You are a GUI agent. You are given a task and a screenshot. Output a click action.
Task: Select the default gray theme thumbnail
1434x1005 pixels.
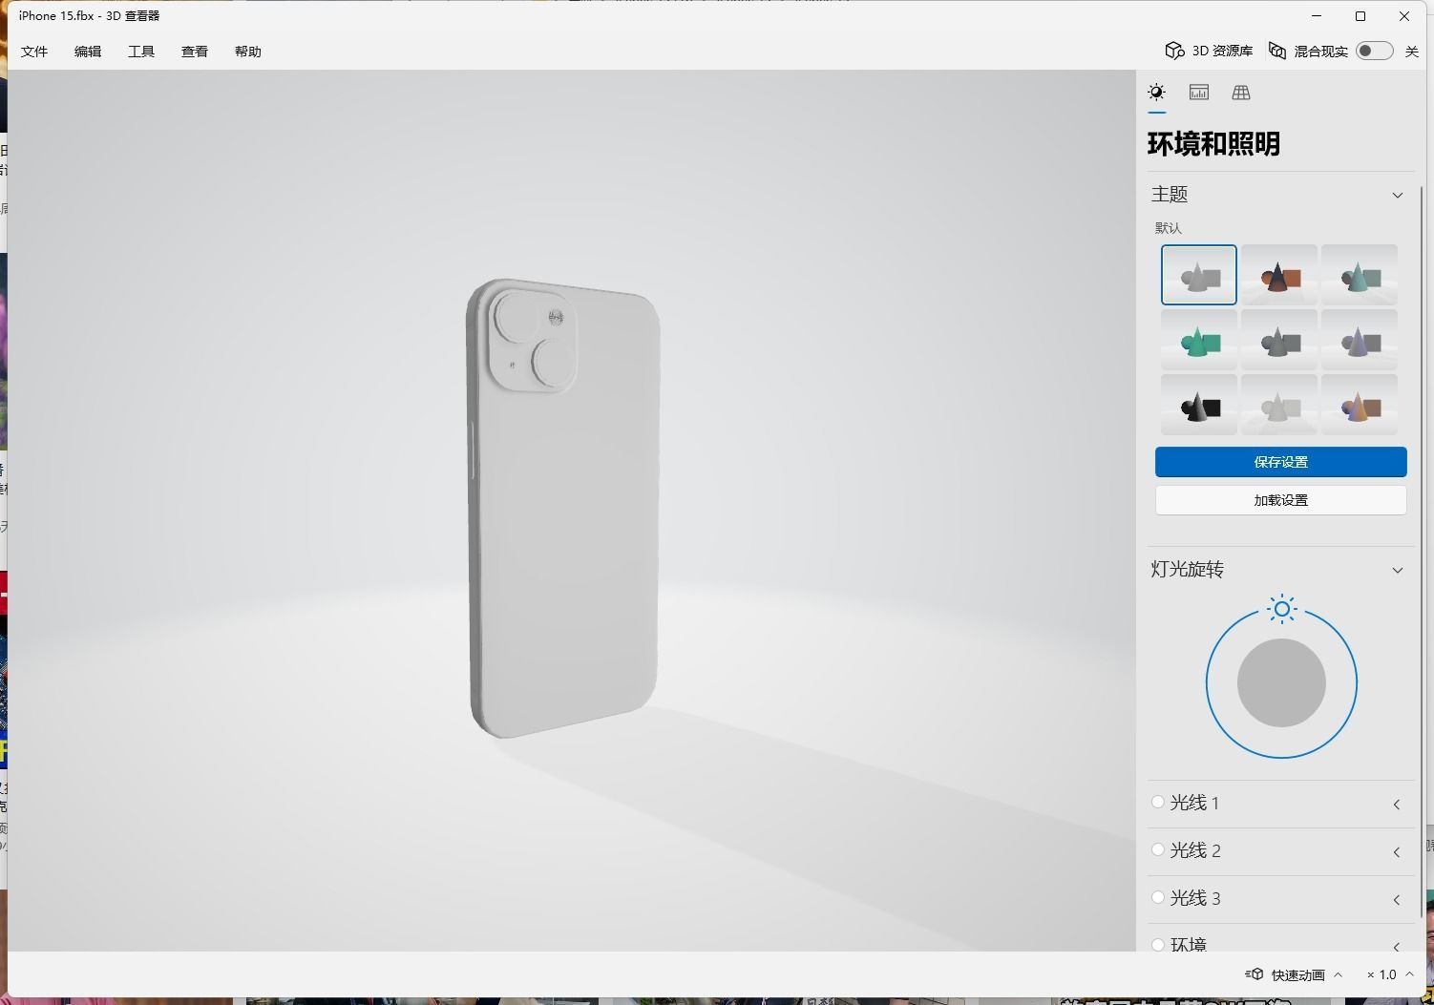tap(1199, 275)
